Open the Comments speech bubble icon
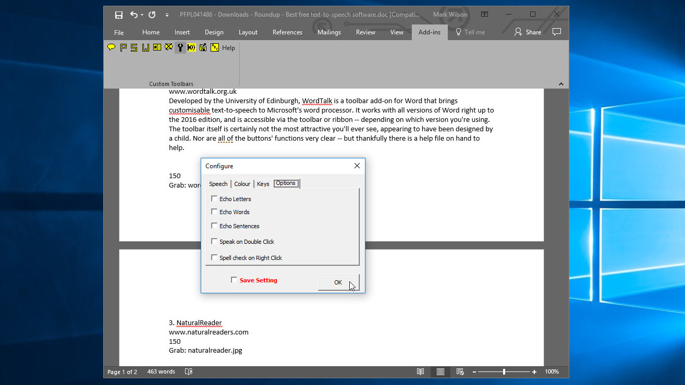Image resolution: width=685 pixels, height=385 pixels. point(557,32)
